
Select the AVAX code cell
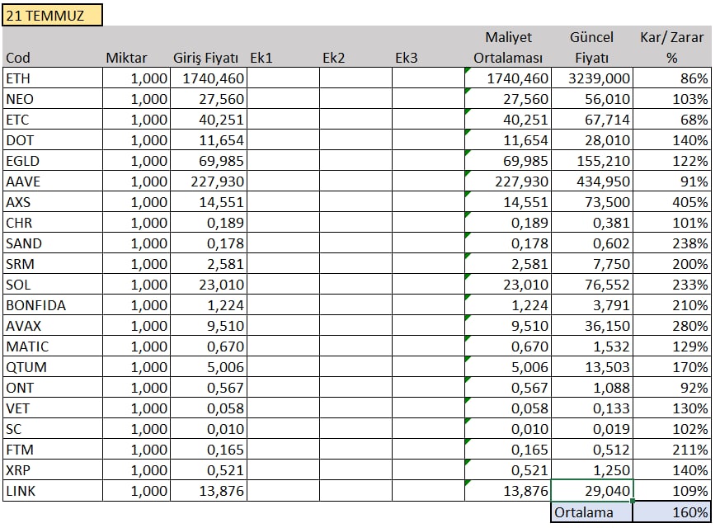[x=52, y=326]
